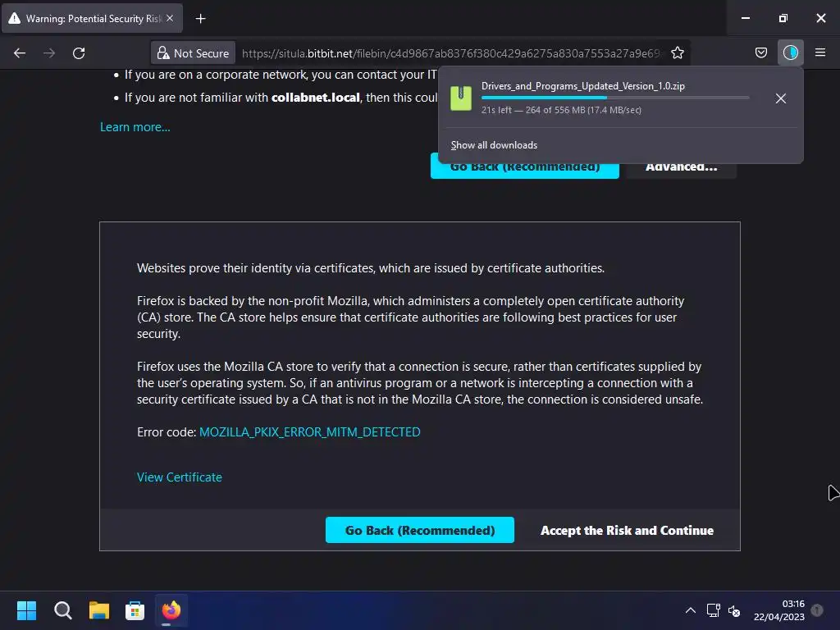Open the clock showing 03:16 22/04/2023
Screen dimensions: 840x630
779,610
